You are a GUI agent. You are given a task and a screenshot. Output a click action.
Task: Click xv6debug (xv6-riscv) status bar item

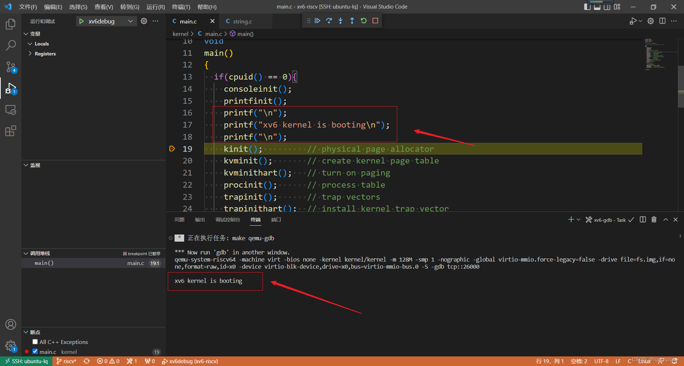[190, 361]
